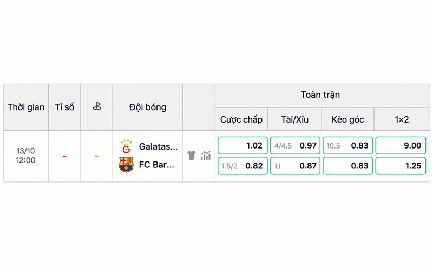Click the Cược chấp column header

click(241, 119)
